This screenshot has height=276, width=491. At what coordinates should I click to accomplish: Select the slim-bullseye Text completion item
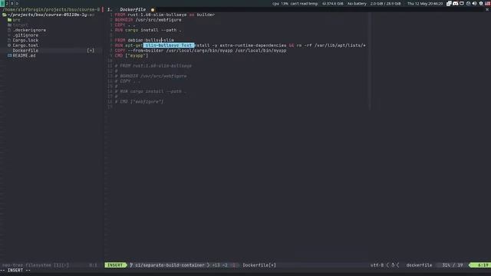pos(169,45)
